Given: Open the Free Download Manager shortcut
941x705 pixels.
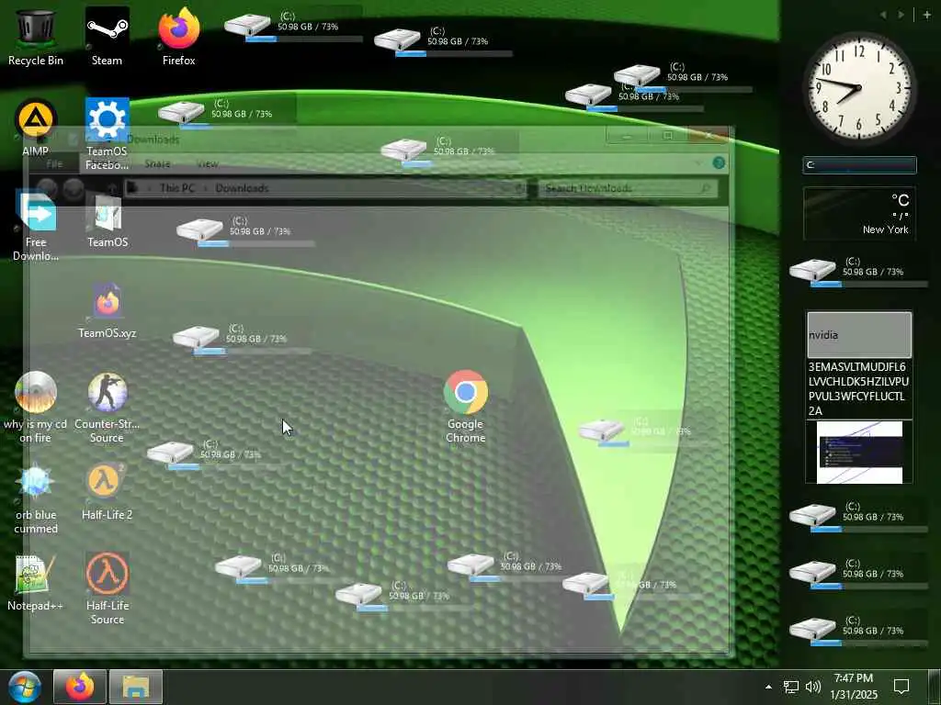Looking at the screenshot, I should pos(36,225).
